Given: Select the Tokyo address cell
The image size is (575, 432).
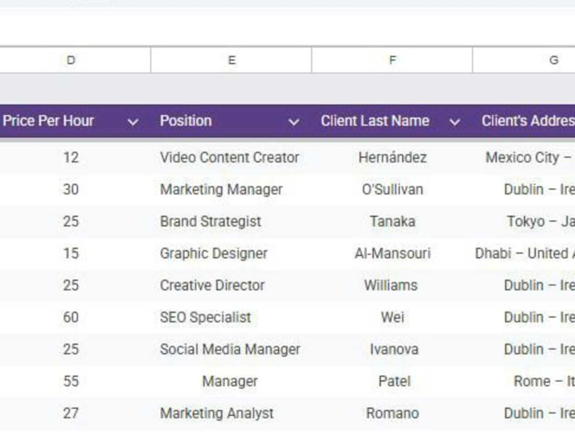Looking at the screenshot, I should 524,222.
